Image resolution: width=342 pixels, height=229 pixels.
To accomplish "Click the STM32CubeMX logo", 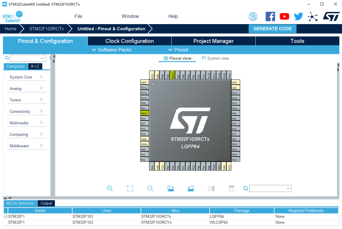I will point(13,16).
